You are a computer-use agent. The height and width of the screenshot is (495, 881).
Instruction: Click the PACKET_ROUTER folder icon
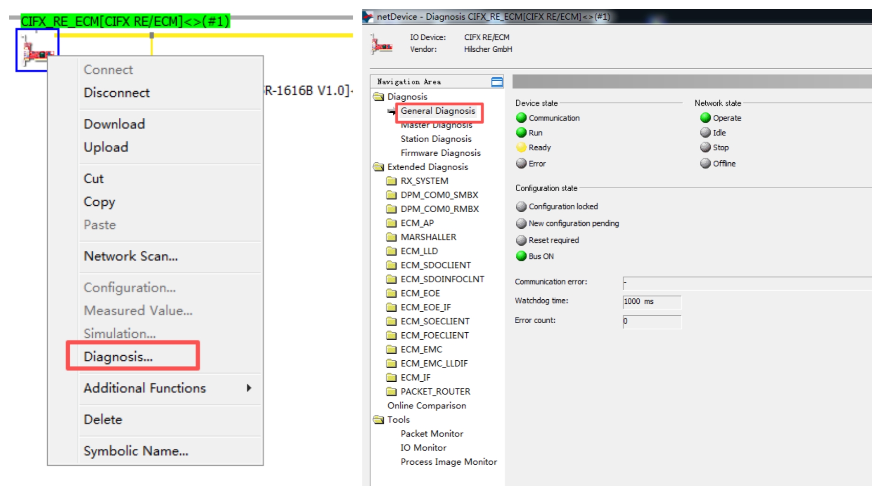click(x=391, y=391)
